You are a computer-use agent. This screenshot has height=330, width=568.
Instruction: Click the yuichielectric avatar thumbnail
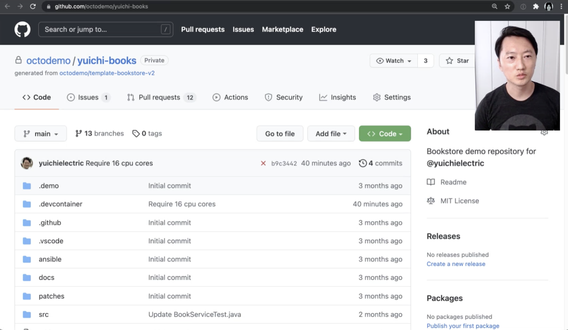27,163
